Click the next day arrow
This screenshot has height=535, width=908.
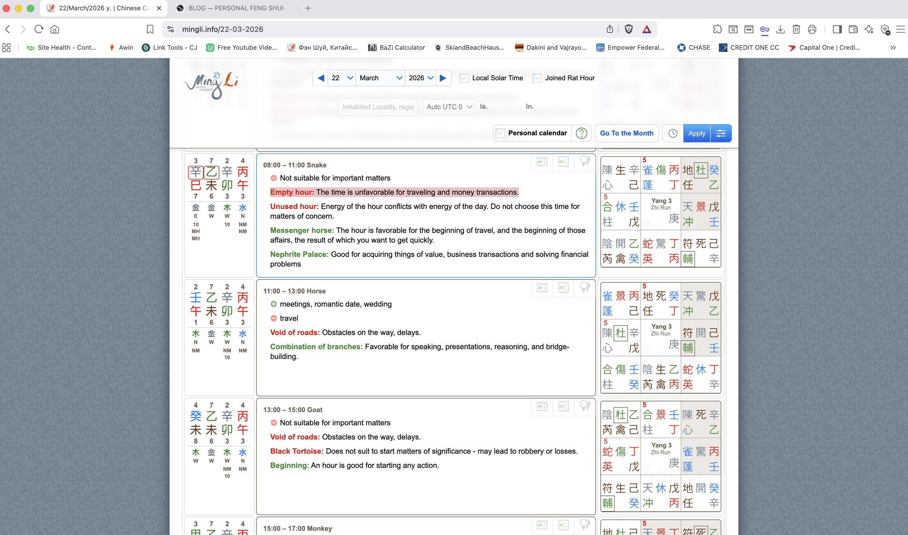(443, 78)
